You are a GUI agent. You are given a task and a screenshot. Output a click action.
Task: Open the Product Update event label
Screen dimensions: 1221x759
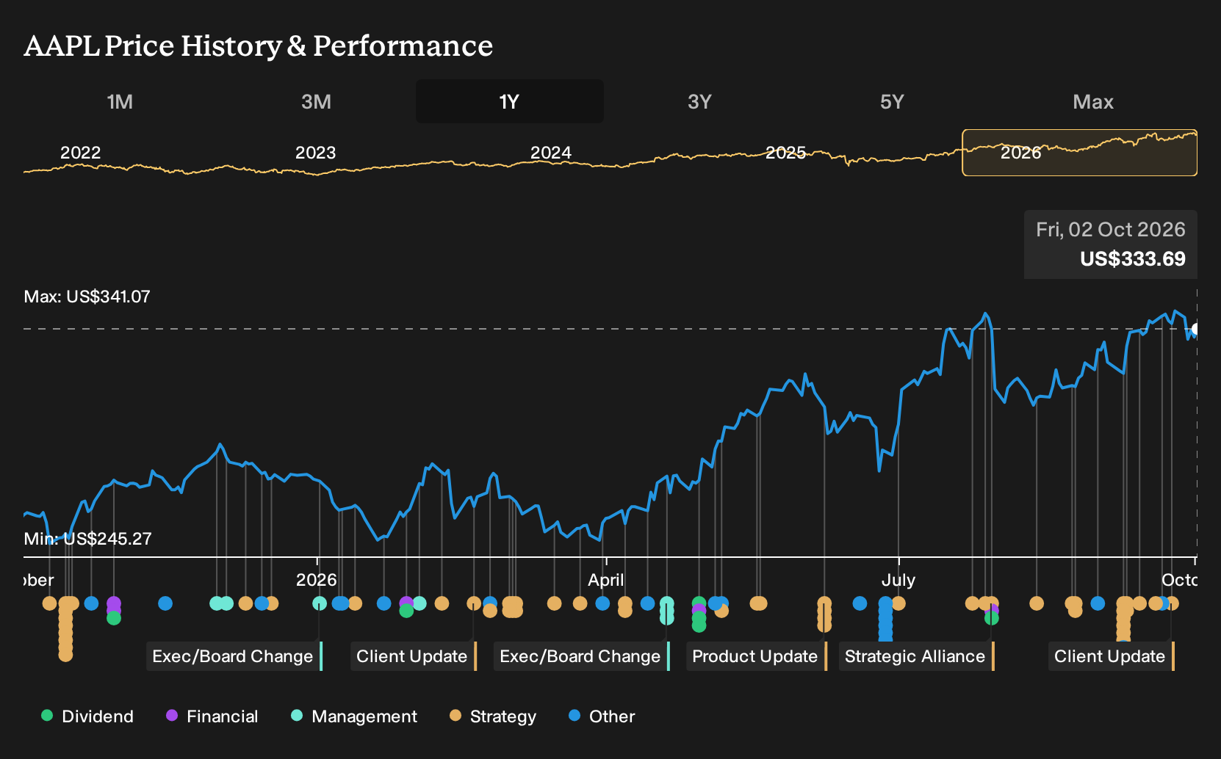[x=756, y=656]
